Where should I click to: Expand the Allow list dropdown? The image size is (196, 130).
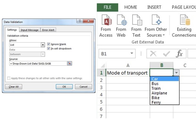(43, 45)
